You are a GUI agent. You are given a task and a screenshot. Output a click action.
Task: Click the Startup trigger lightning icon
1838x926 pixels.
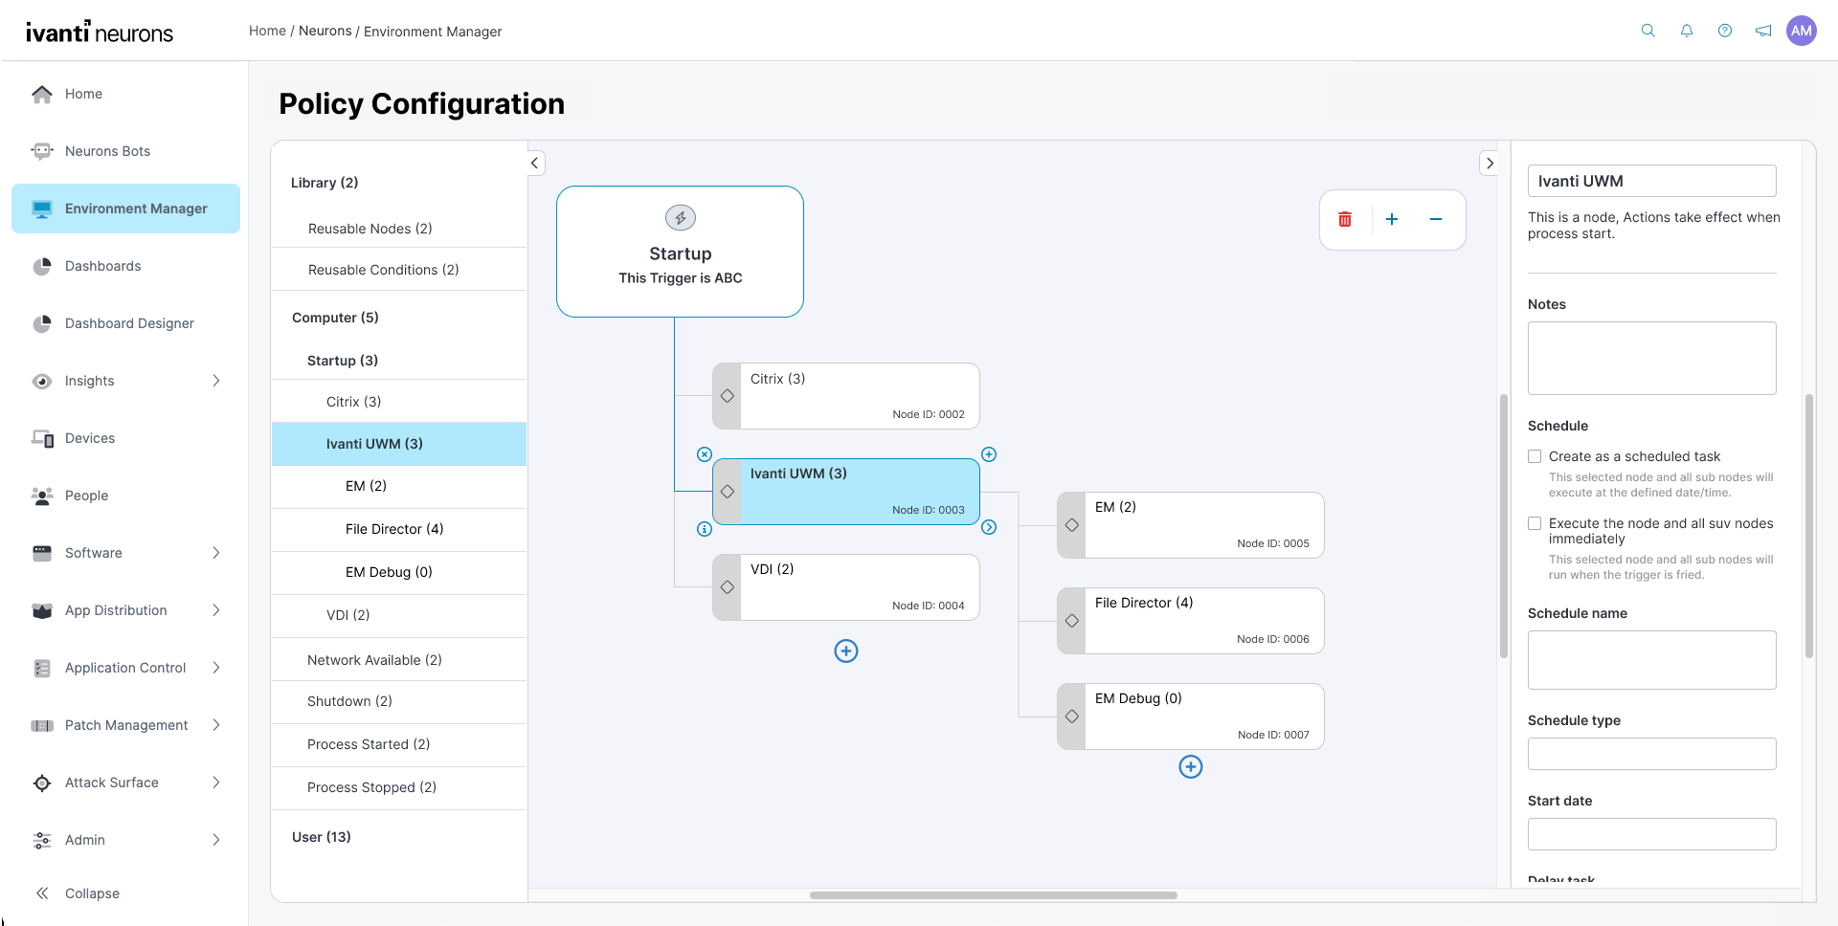pos(681,218)
